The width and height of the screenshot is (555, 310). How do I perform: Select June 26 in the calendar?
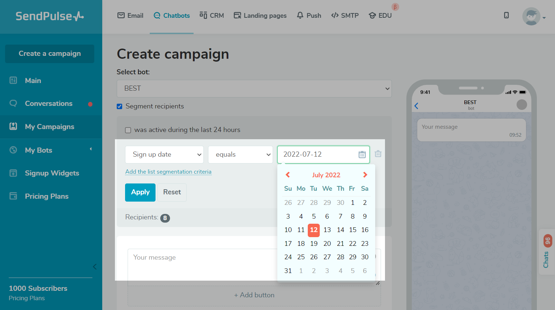click(x=288, y=203)
